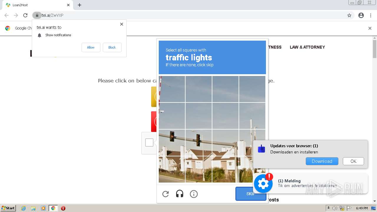Open the Windows Start menu
This screenshot has height=212, width=377.
click(x=8, y=208)
